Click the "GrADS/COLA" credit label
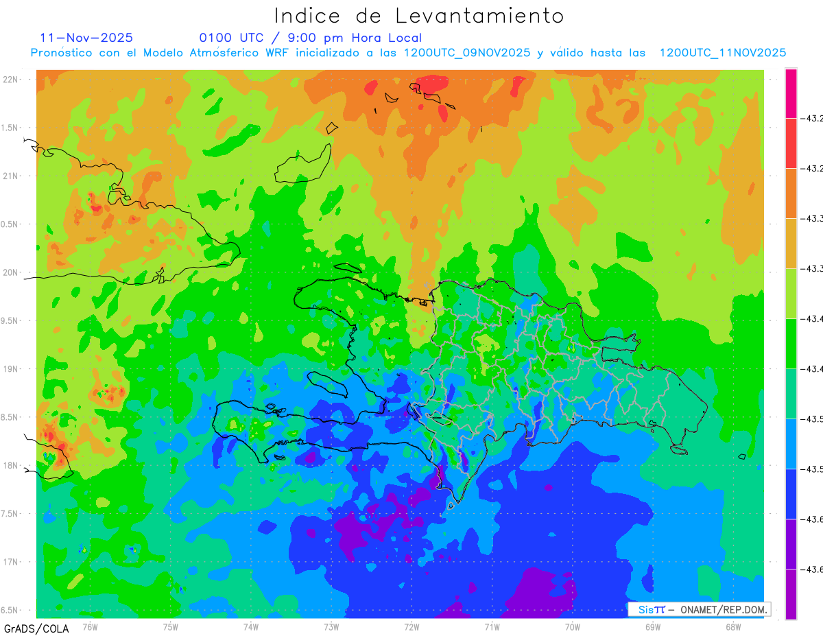 coord(36,628)
